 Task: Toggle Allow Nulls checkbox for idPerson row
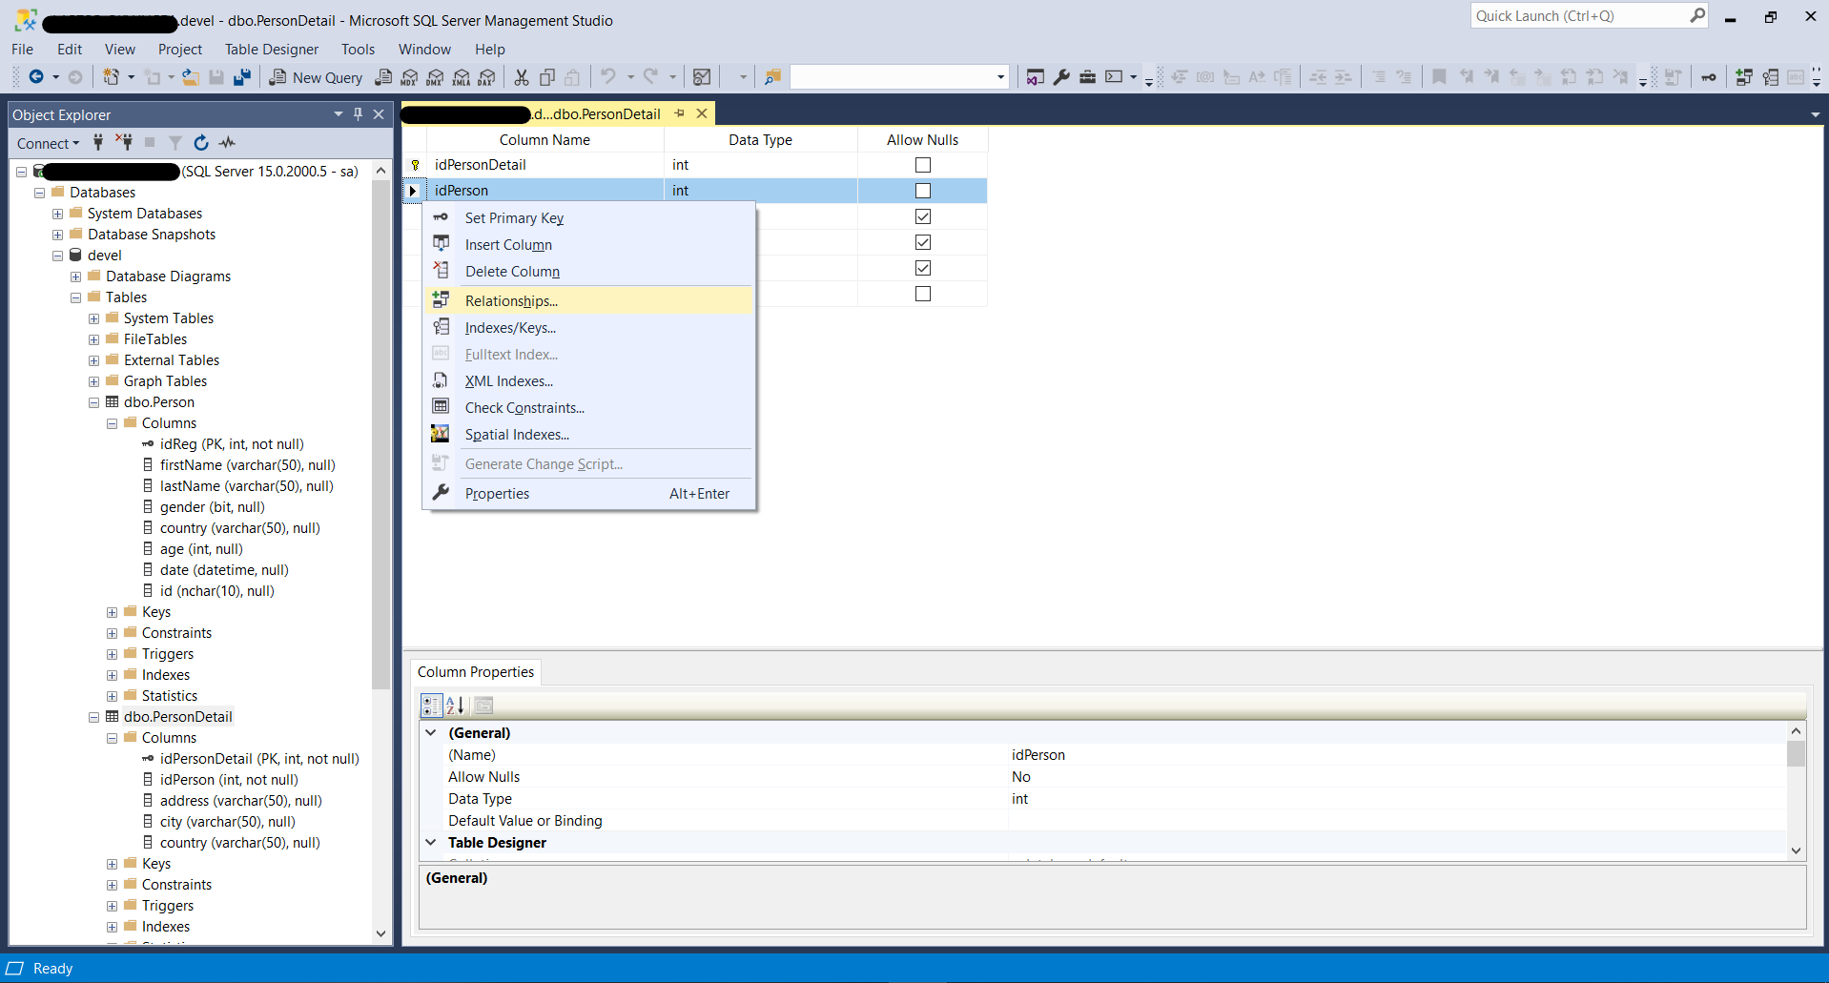922,191
